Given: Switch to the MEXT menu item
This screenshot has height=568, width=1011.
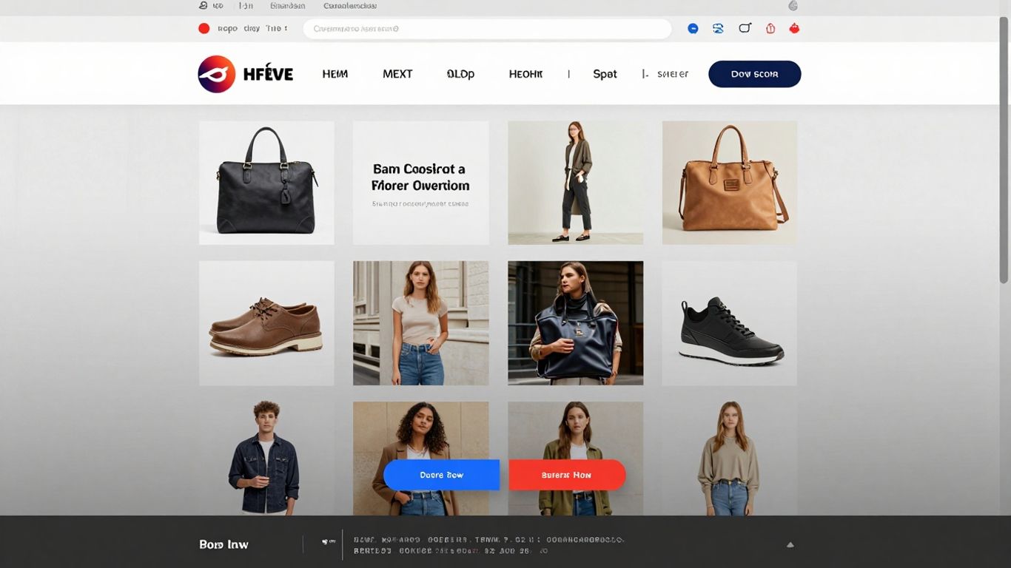Looking at the screenshot, I should 397,74.
